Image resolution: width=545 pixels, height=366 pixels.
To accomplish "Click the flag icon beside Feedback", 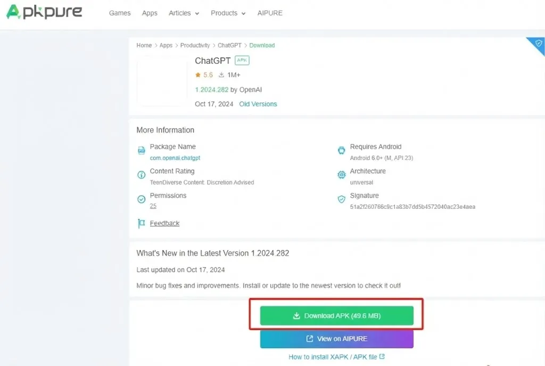I will (141, 223).
